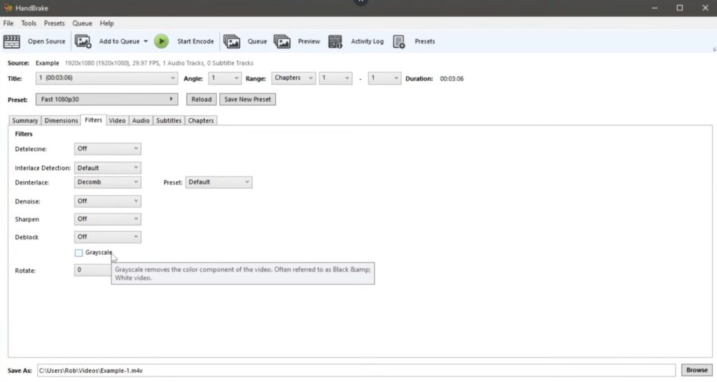This screenshot has width=717, height=382.
Task: Click the Open Source film icon
Action: (11, 41)
